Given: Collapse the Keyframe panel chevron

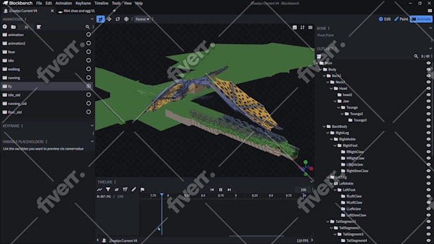Looking at the screenshot, I should 92,126.
